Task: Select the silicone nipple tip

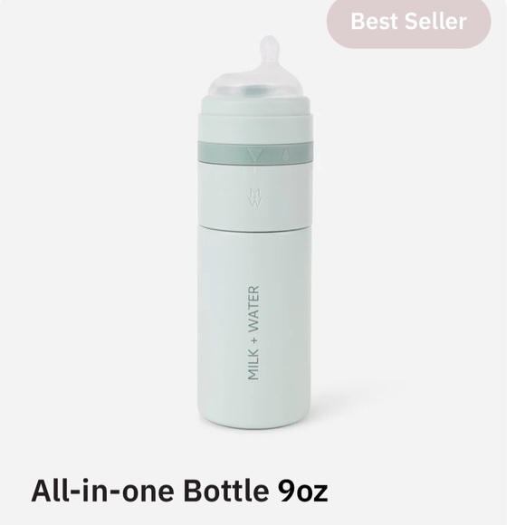Action: point(269,49)
